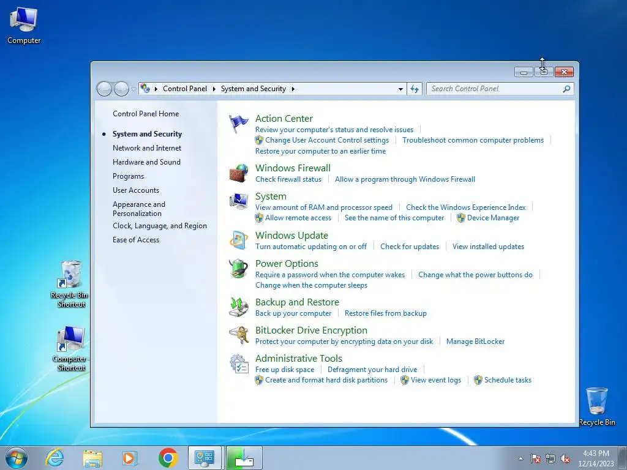Click the muted volume tray icon
Viewport: 627px width, 470px height.
point(565,458)
